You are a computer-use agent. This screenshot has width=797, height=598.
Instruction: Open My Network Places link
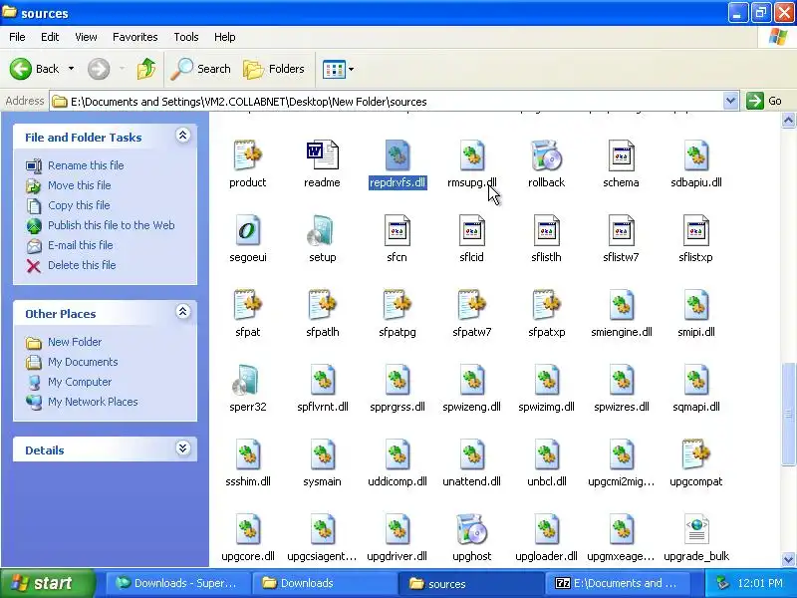click(93, 402)
